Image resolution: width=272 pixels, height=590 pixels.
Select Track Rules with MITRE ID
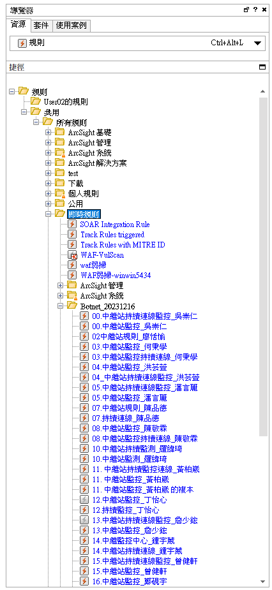click(123, 244)
